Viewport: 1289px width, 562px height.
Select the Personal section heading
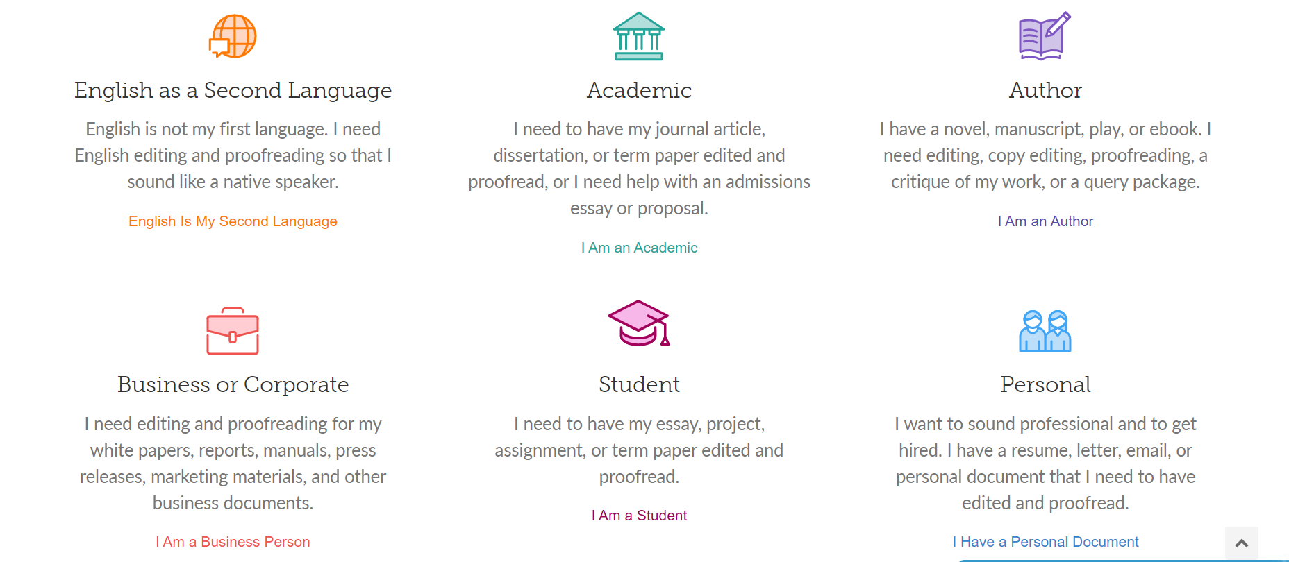pyautogui.click(x=1045, y=384)
